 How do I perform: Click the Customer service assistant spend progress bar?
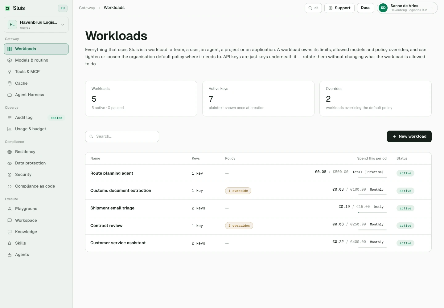372,247
